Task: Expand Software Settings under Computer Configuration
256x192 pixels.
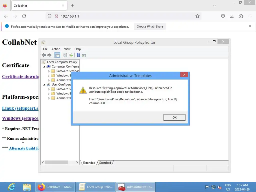Action: (49, 71)
